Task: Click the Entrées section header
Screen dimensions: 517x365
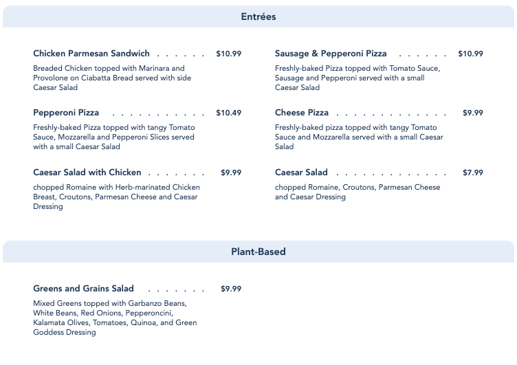Action: tap(258, 16)
